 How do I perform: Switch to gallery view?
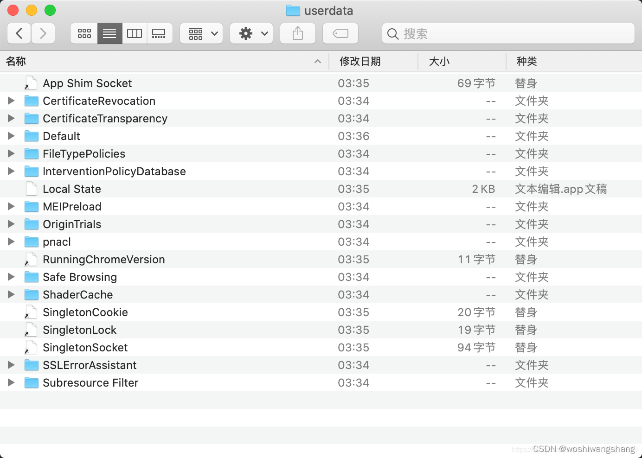159,33
